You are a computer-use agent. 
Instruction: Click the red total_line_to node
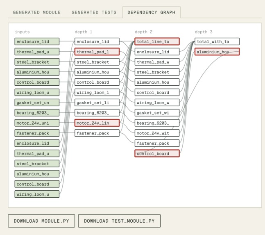tap(157, 41)
